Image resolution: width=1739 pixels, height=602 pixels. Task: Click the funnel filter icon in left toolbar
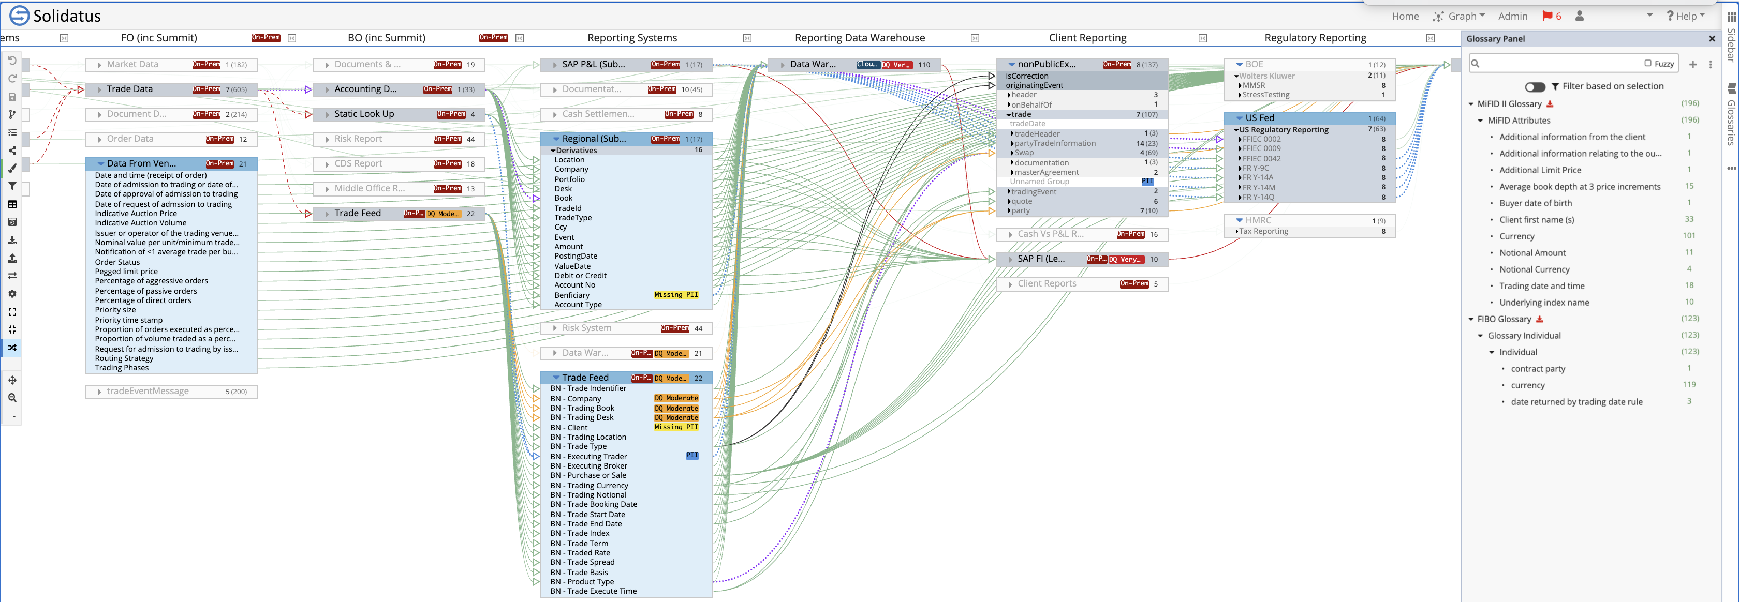point(12,186)
